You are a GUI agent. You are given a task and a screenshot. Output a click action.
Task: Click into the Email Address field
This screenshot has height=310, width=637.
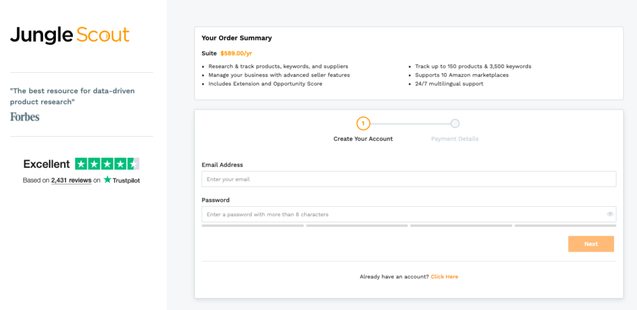pyautogui.click(x=408, y=179)
